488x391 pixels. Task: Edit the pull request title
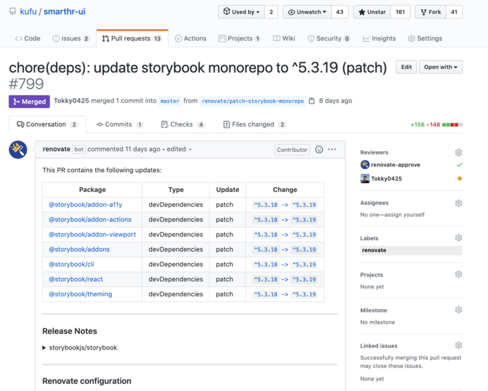406,67
